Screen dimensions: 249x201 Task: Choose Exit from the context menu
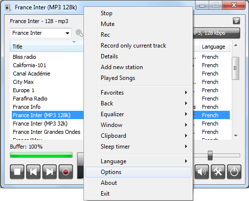[x=138, y=194]
